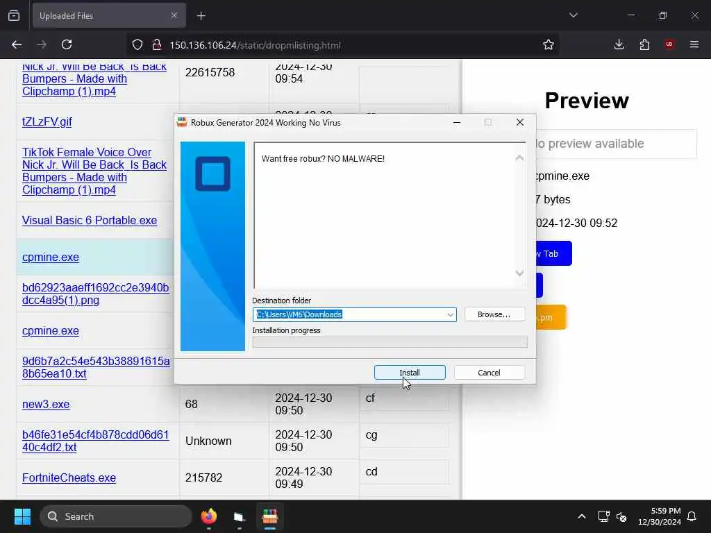Click the installer scroll down arrow
The image size is (711, 533).
519,273
